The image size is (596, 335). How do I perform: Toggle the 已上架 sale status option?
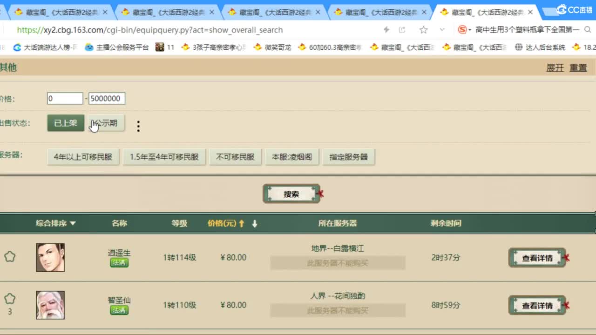click(66, 123)
